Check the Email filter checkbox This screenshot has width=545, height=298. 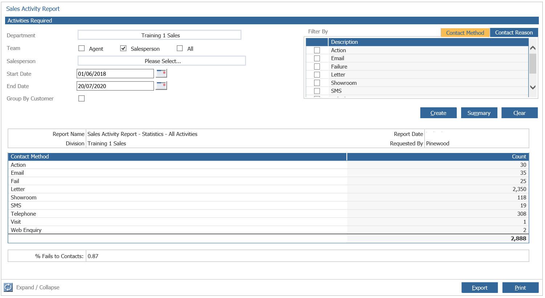[x=317, y=58]
